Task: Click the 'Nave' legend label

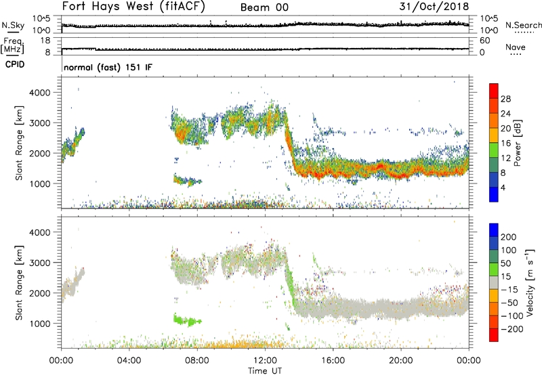Action: tap(516, 47)
